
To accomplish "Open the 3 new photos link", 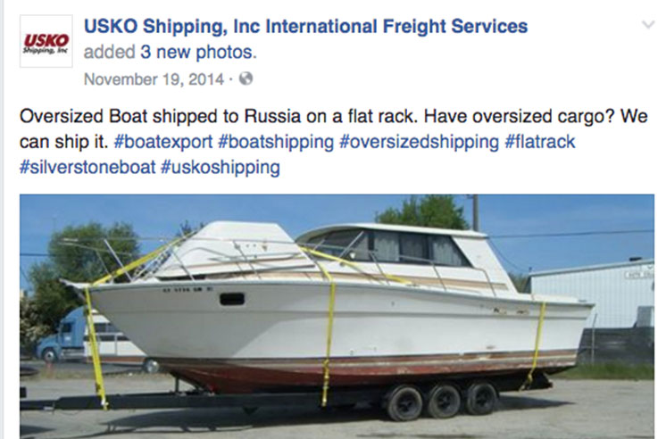I will [x=198, y=53].
